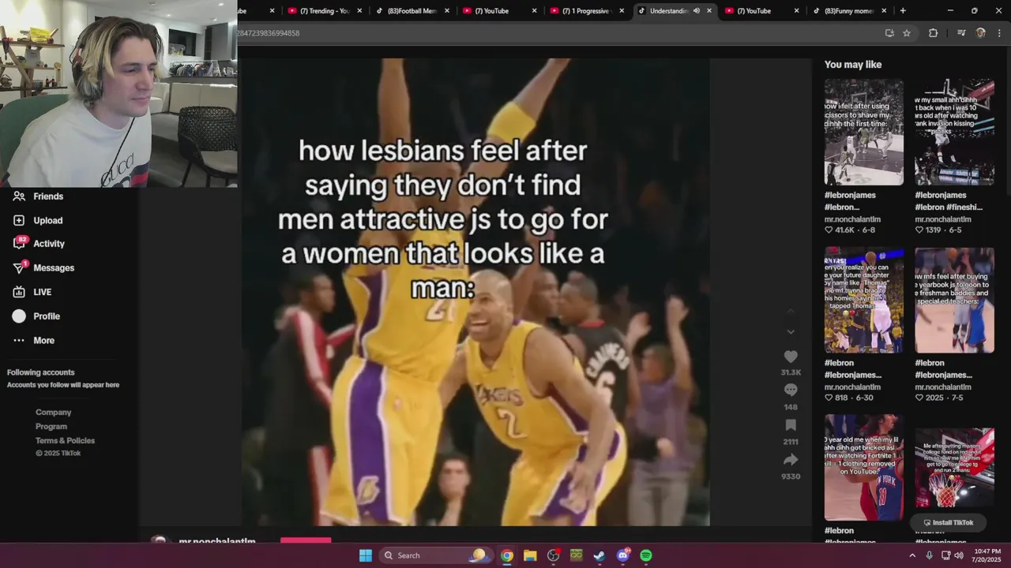Click the install app icon in the address bar
The width and height of the screenshot is (1011, 568).
(x=889, y=33)
